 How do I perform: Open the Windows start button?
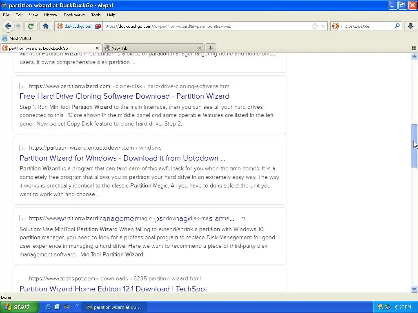20,307
